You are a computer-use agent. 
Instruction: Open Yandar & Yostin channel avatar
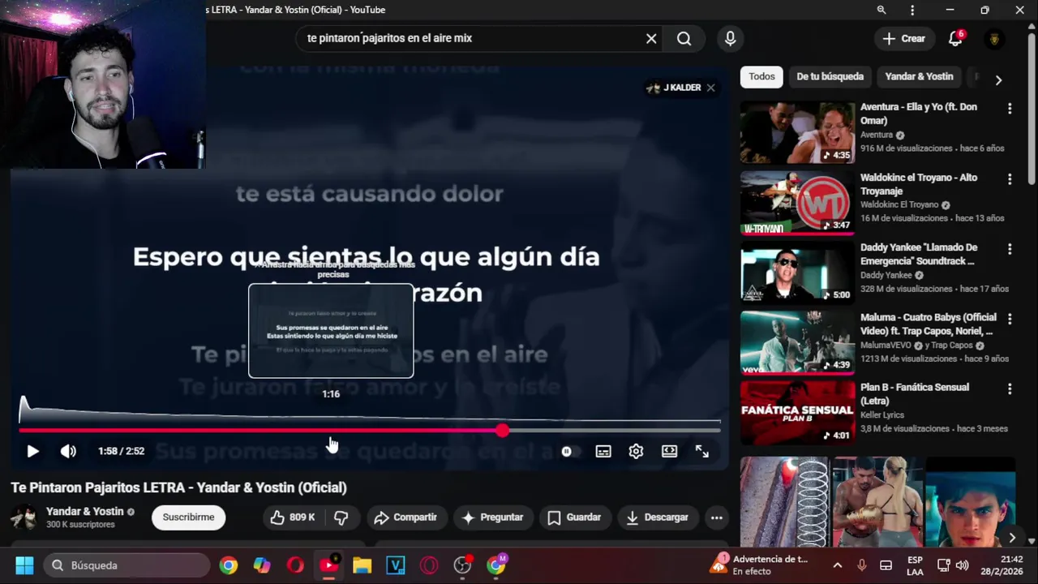pos(24,517)
